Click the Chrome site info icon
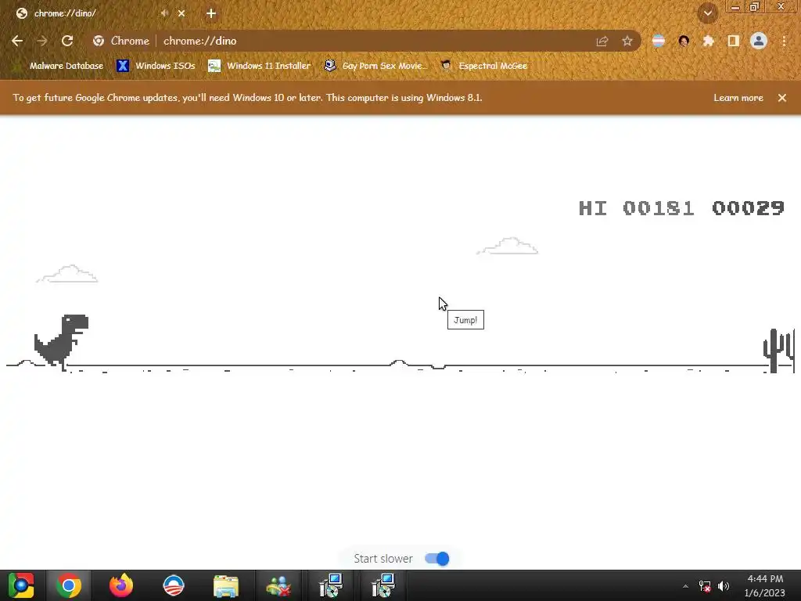This screenshot has height=601, width=801. point(99,41)
